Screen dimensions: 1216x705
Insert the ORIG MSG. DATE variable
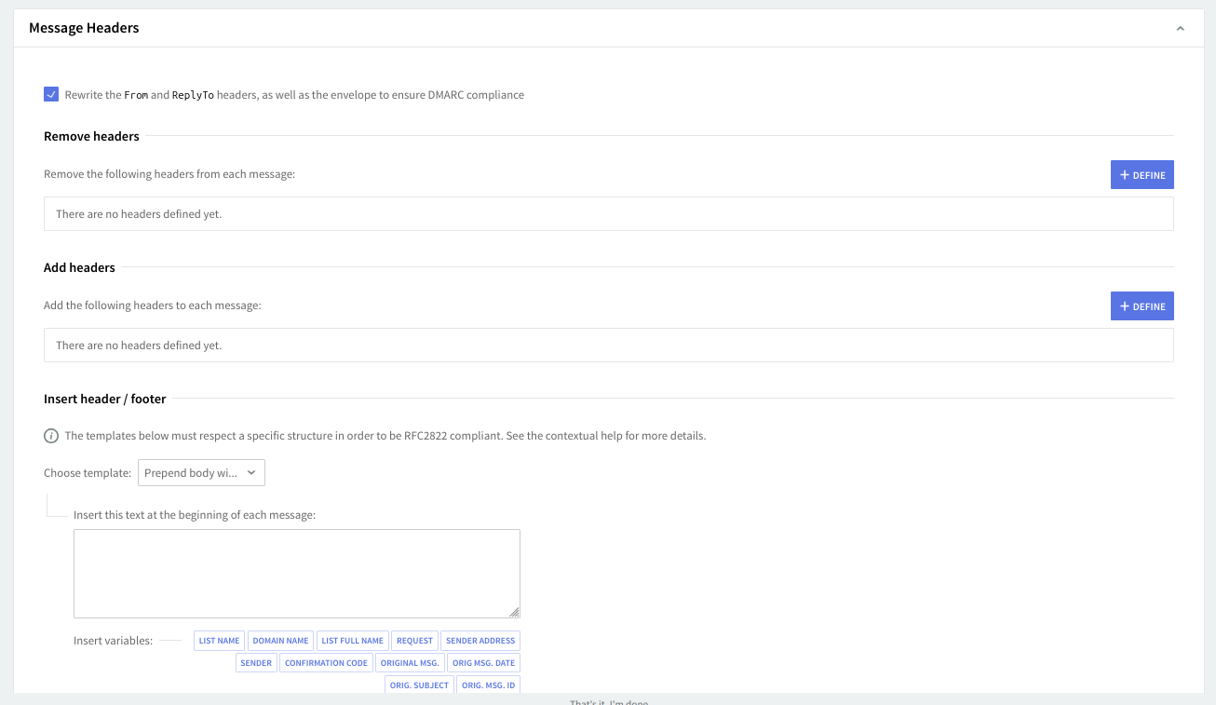click(483, 663)
